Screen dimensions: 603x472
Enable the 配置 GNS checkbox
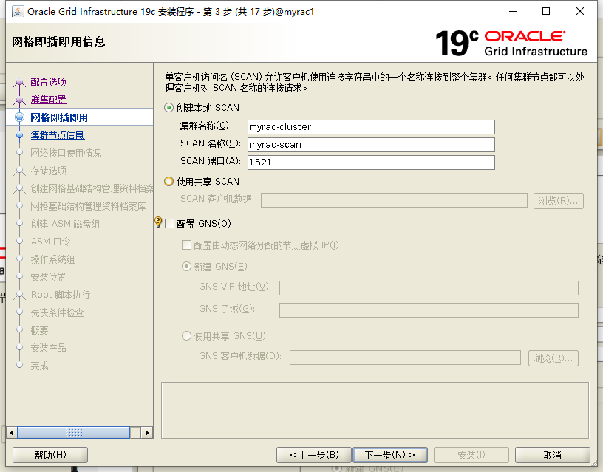pyautogui.click(x=170, y=224)
